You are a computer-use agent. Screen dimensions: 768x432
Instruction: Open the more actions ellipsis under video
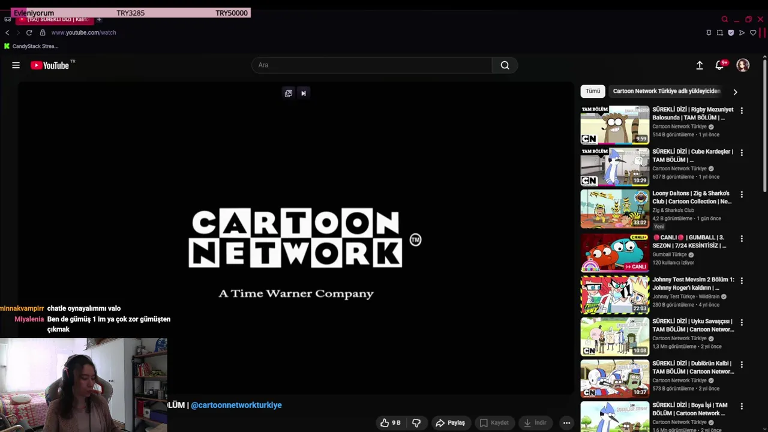pos(566,423)
